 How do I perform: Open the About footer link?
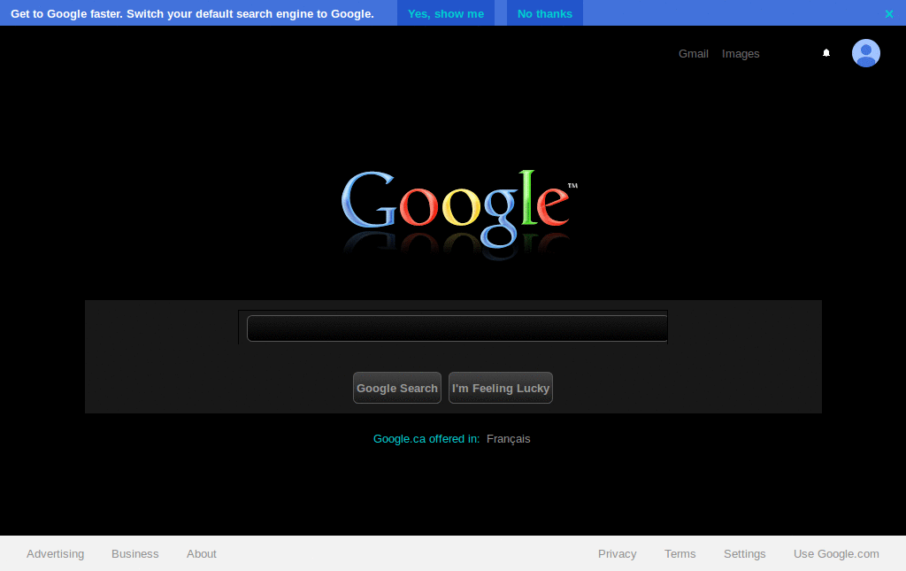(201, 553)
